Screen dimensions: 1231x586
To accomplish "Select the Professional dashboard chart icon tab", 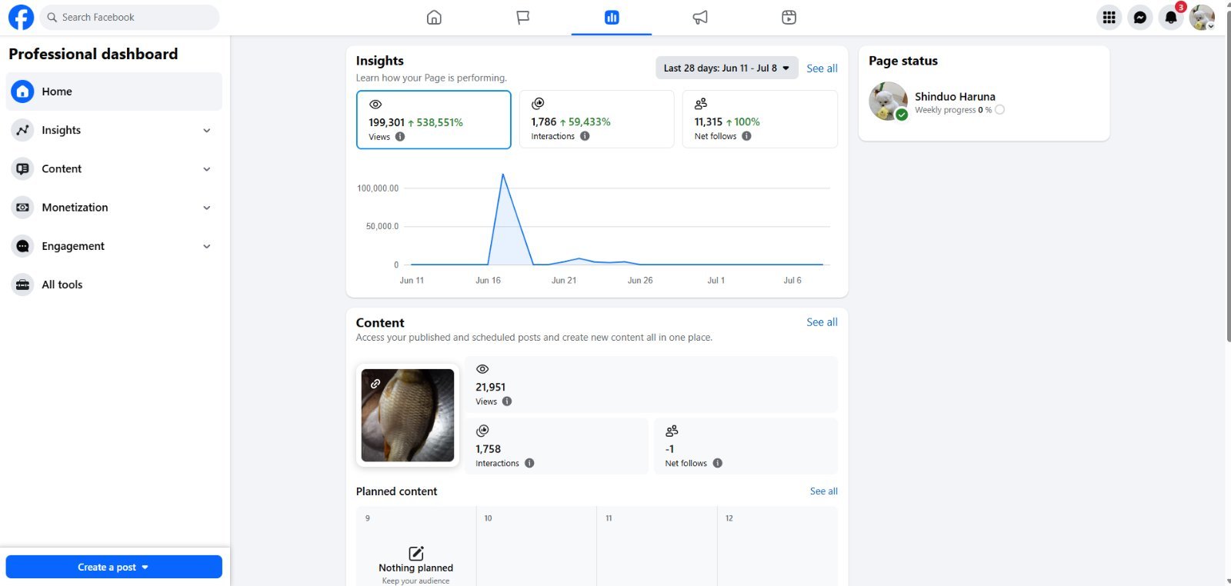I will (x=612, y=17).
